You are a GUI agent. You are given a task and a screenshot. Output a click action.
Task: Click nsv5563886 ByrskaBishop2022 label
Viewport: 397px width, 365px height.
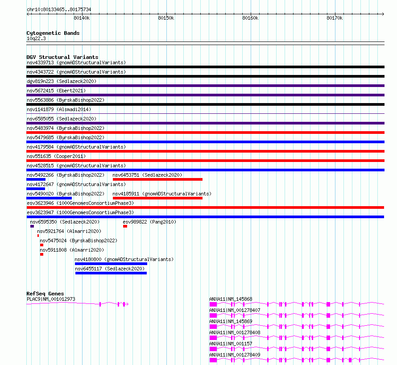point(66,100)
